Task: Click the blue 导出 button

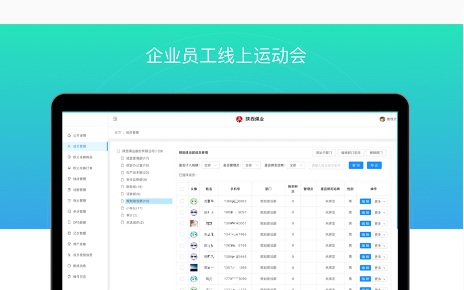Action: (374, 165)
